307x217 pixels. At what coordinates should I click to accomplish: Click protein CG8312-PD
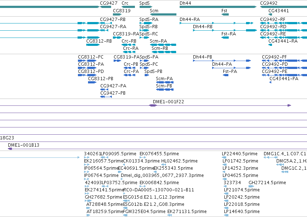pos(87,75)
